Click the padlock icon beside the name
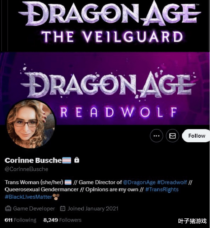210x228 pixels. (x=77, y=160)
